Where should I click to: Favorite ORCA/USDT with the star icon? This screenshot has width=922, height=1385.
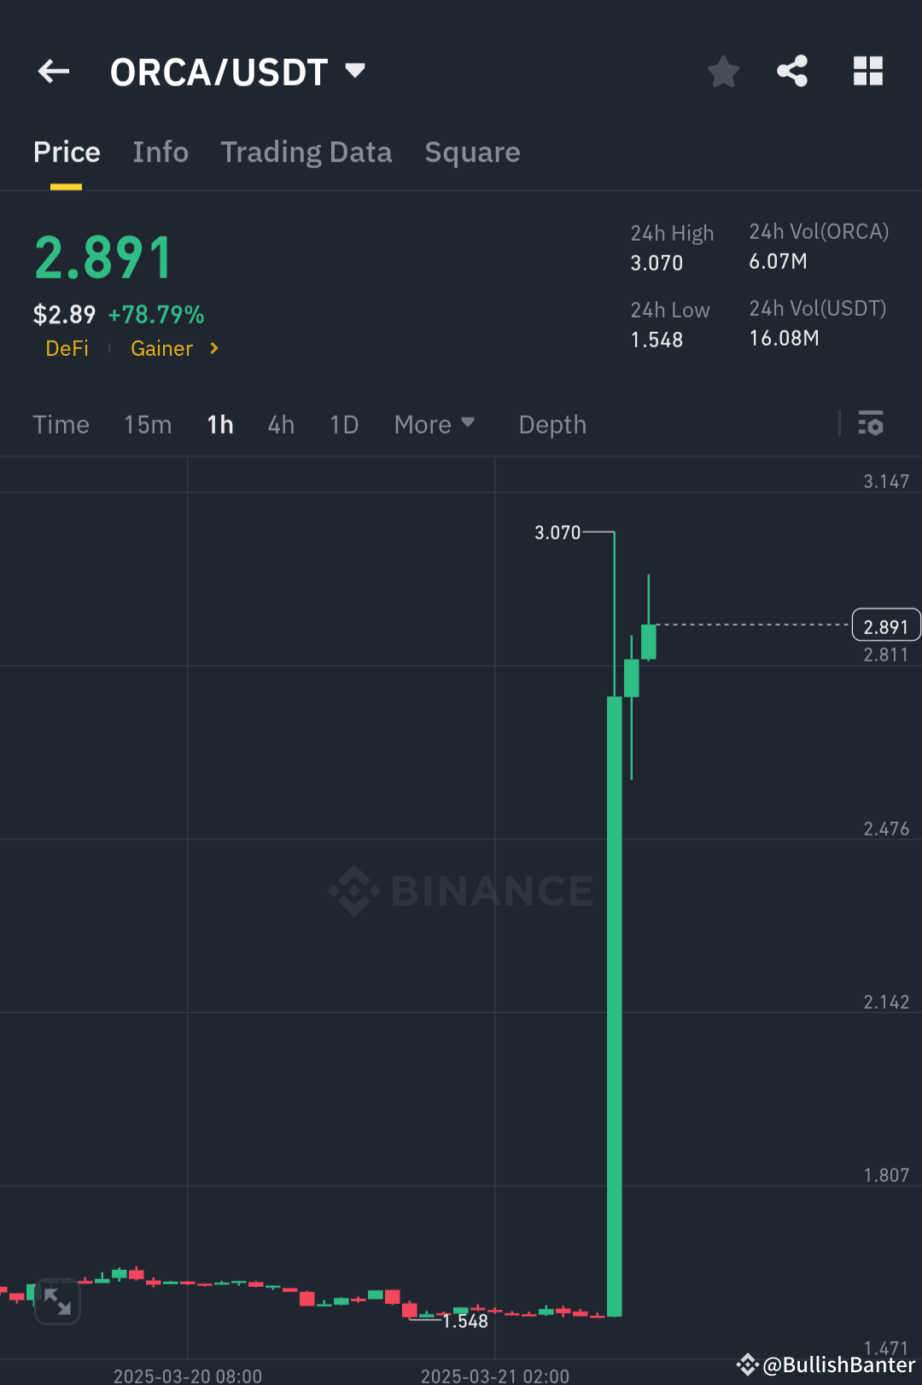[723, 72]
